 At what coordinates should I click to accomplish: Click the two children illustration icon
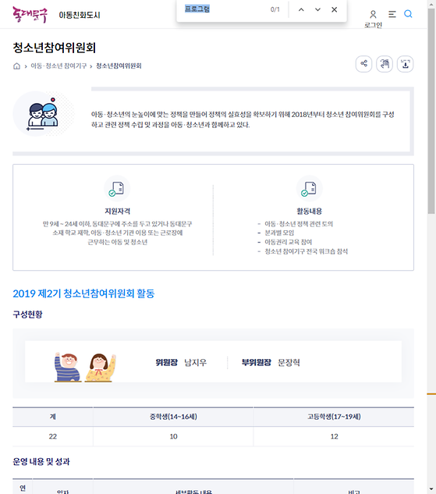[x=43, y=114]
